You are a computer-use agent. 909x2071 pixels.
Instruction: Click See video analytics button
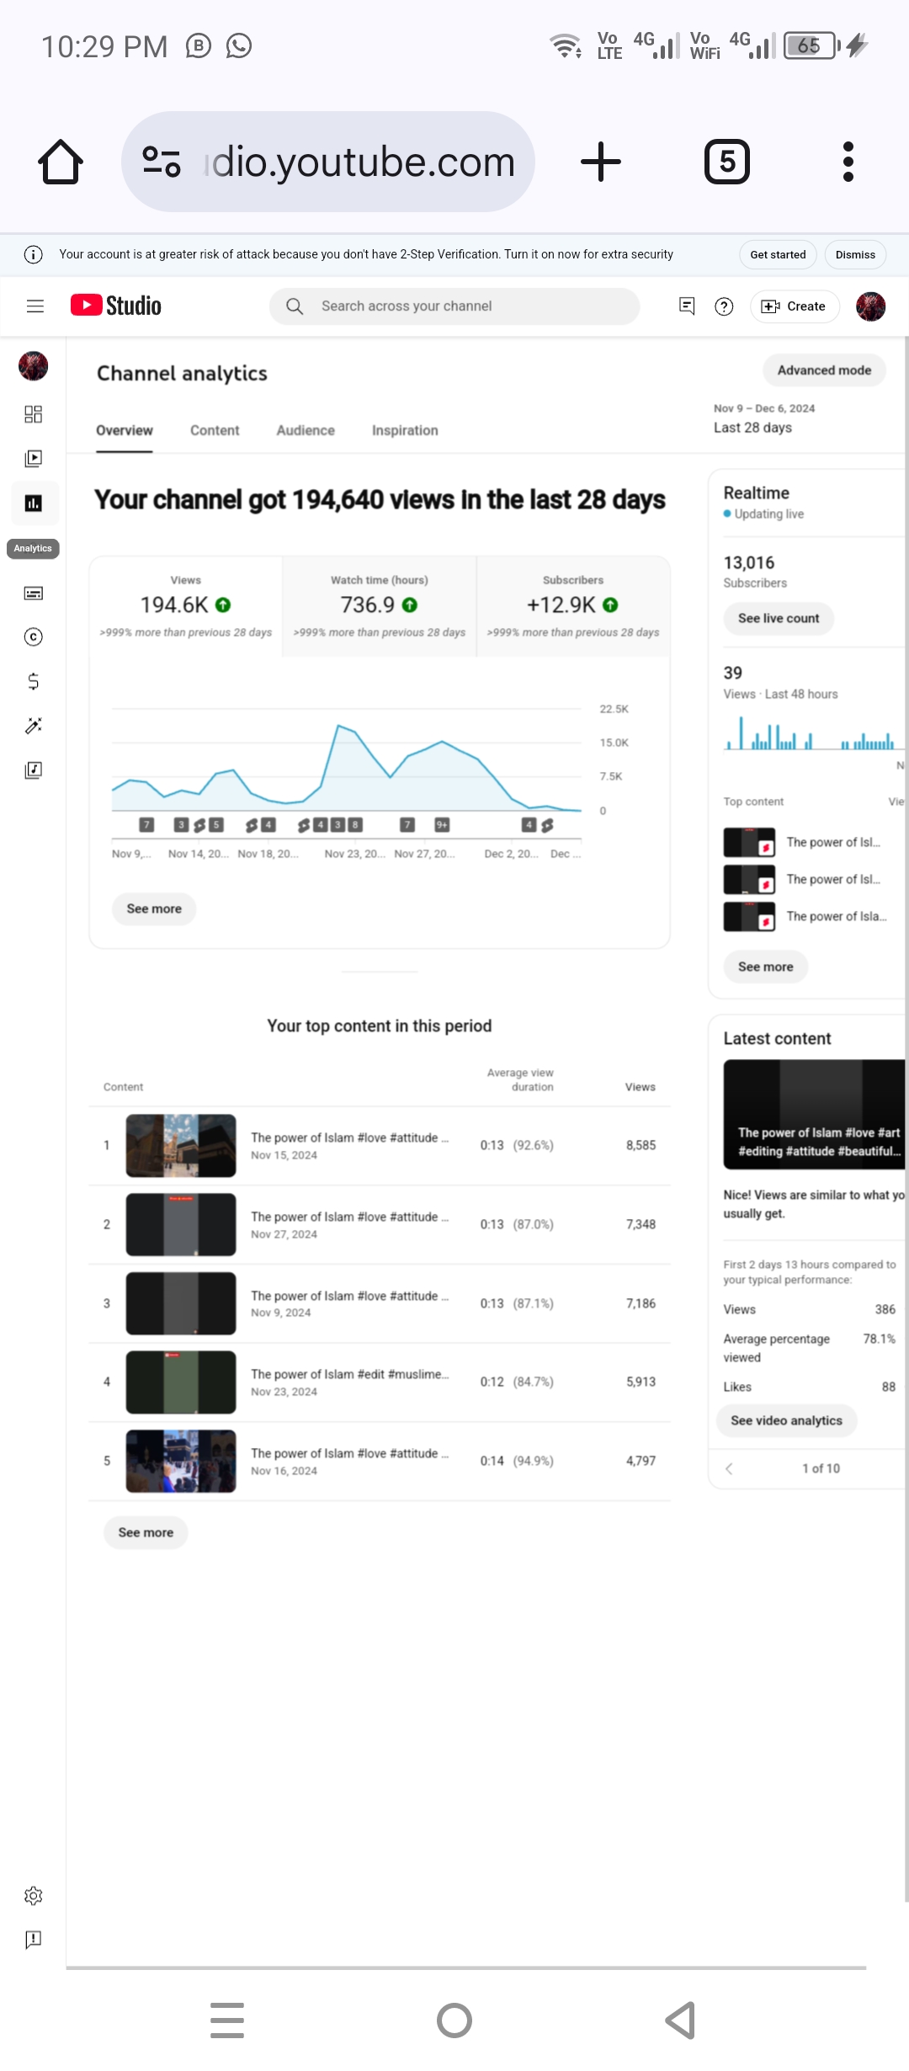(786, 1421)
